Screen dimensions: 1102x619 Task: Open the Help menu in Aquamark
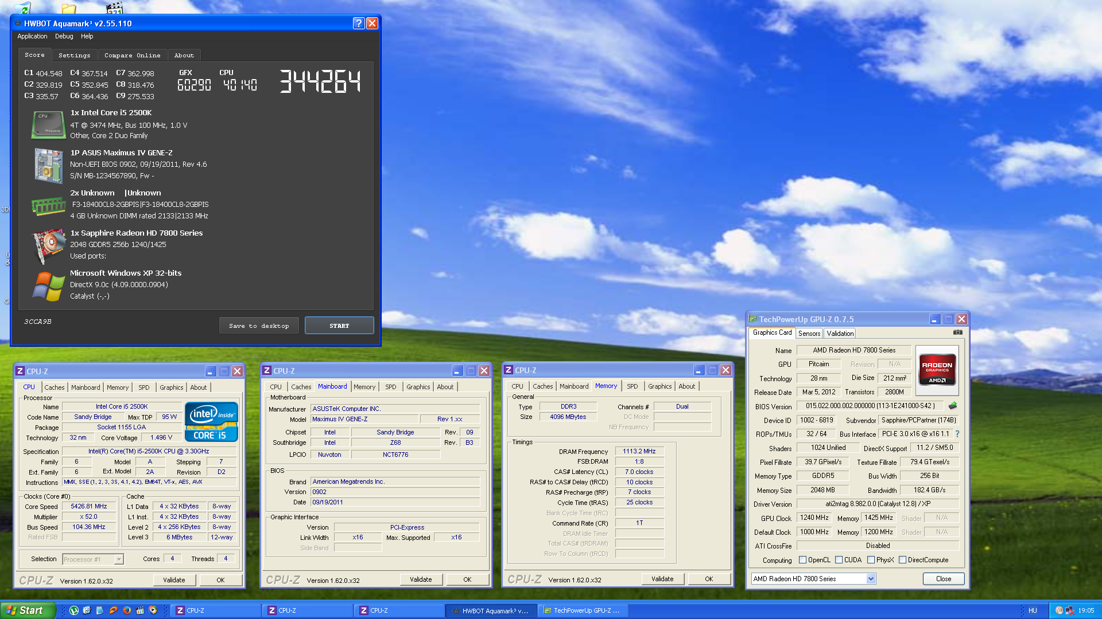(87, 36)
